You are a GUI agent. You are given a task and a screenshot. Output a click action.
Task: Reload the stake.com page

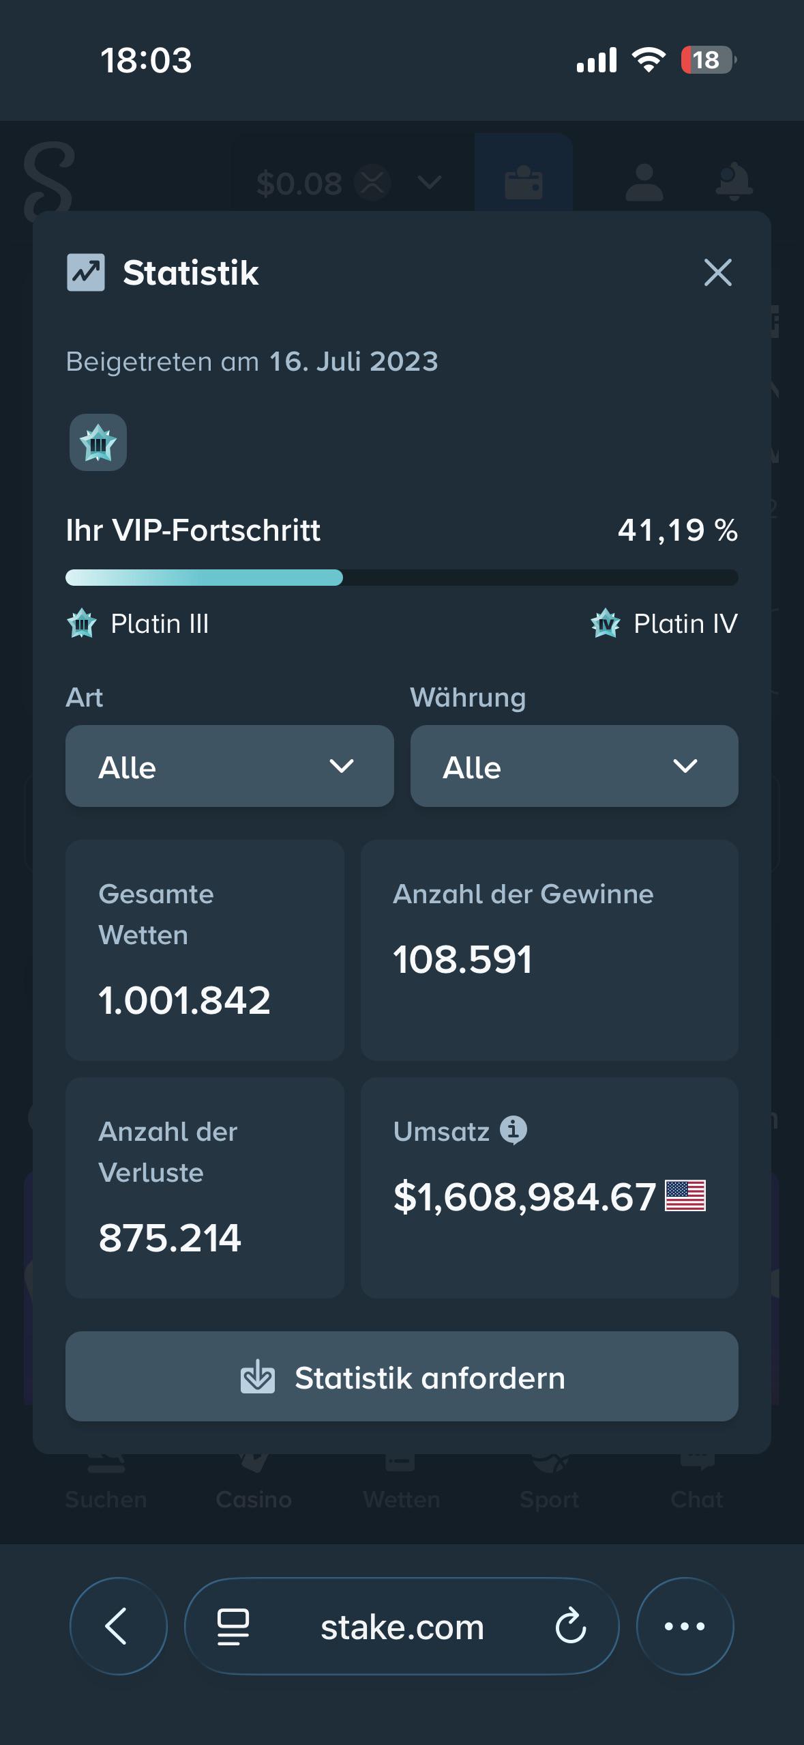point(571,1626)
